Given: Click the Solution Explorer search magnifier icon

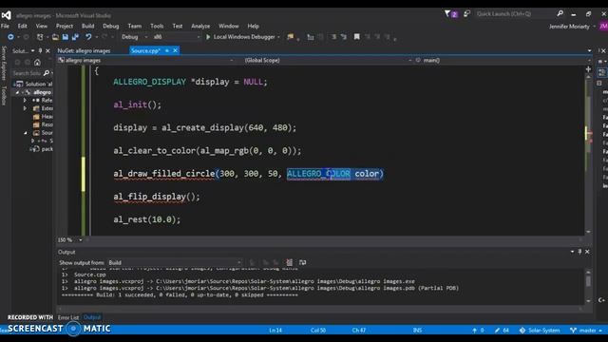Looking at the screenshot, I should [x=47, y=73].
